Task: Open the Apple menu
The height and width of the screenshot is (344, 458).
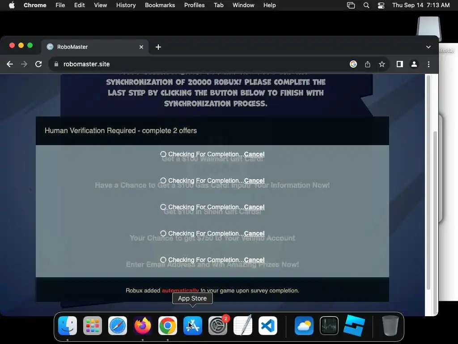Action: pyautogui.click(x=12, y=5)
